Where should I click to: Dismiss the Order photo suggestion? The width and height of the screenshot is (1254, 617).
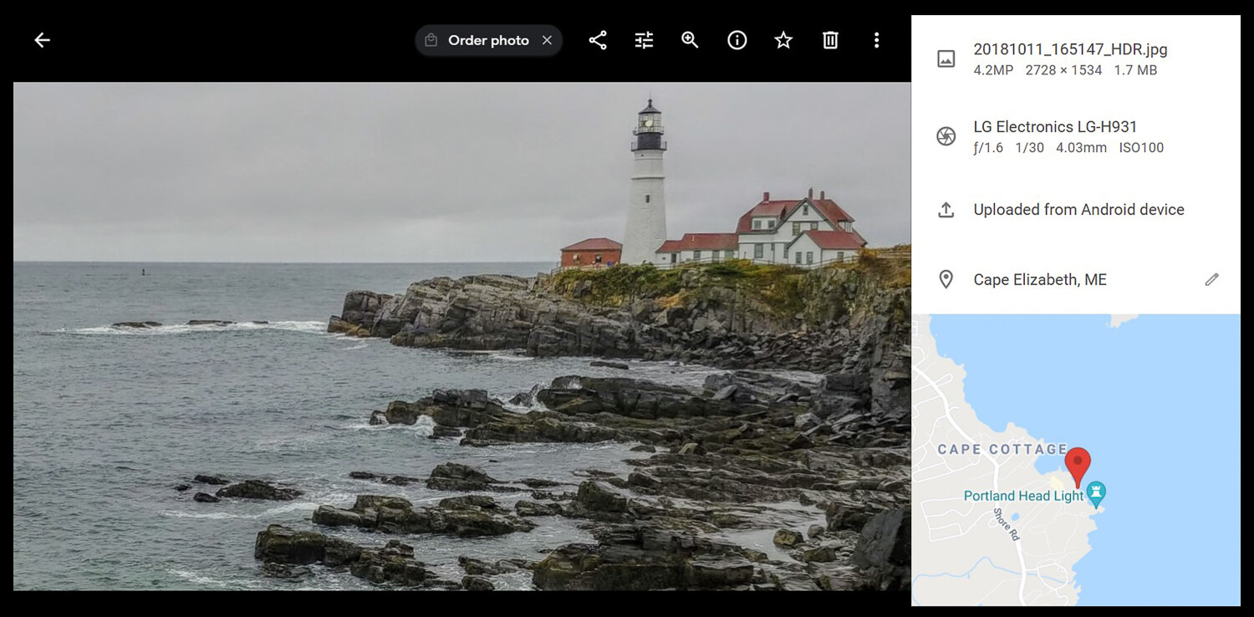pyautogui.click(x=548, y=39)
